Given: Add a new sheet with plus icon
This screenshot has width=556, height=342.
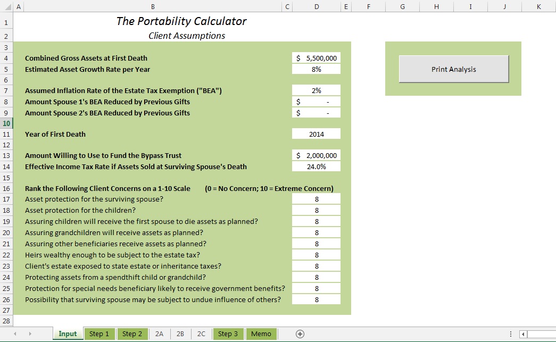Looking at the screenshot, I should click(x=300, y=333).
